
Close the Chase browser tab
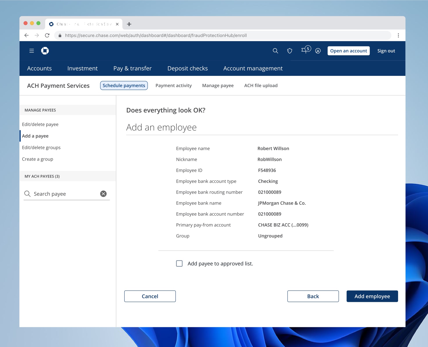[117, 24]
